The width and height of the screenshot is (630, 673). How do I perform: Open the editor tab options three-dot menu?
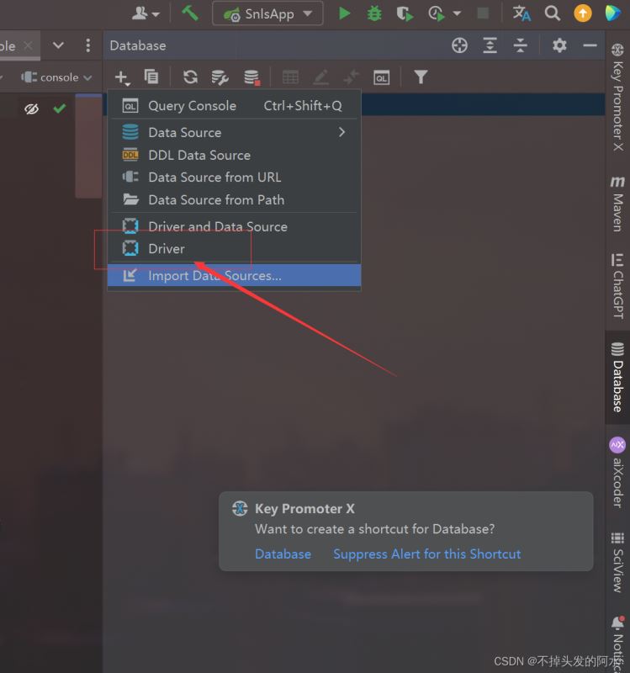[x=88, y=45]
